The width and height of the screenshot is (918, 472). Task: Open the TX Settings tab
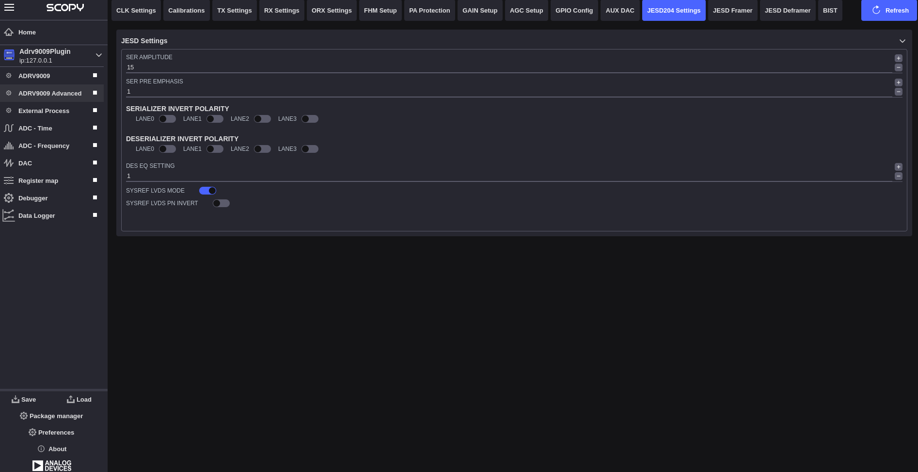point(235,10)
